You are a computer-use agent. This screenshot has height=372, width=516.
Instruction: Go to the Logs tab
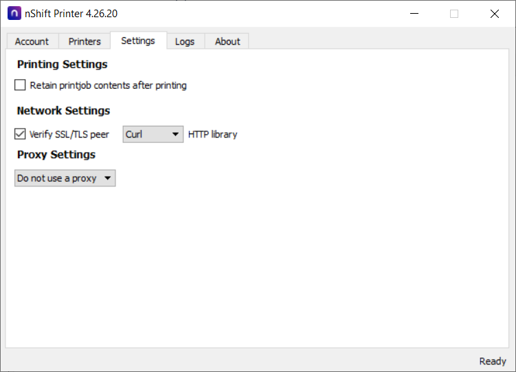[x=185, y=41]
